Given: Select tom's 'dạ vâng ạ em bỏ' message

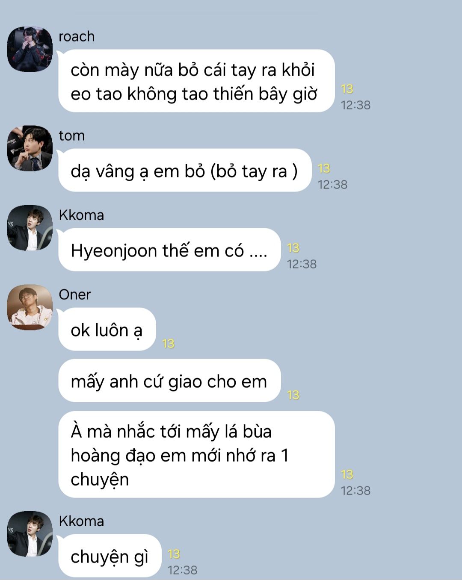Looking at the screenshot, I should click(185, 171).
